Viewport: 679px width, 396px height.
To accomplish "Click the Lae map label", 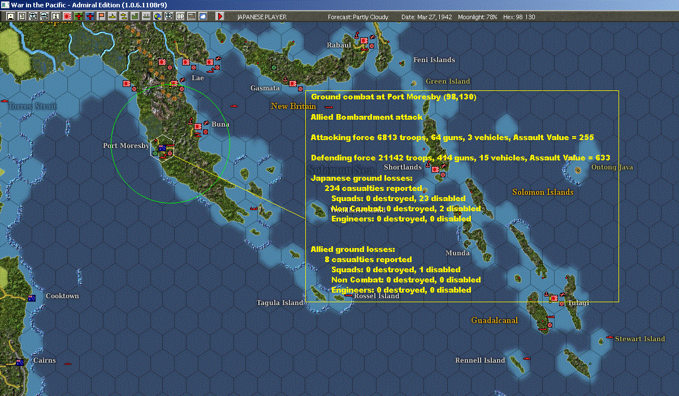I will 198,78.
